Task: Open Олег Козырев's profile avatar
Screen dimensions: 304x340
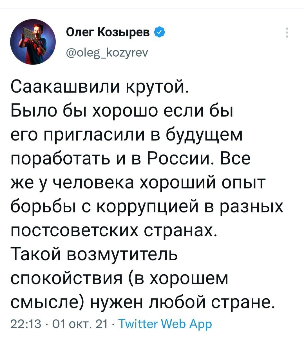Action: (33, 42)
